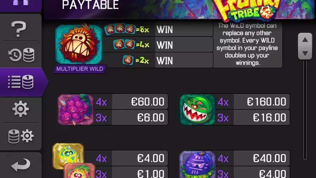Click the yellow fruit symbol
Image resolution: width=316 pixels, height=178 pixels.
tap(68, 155)
